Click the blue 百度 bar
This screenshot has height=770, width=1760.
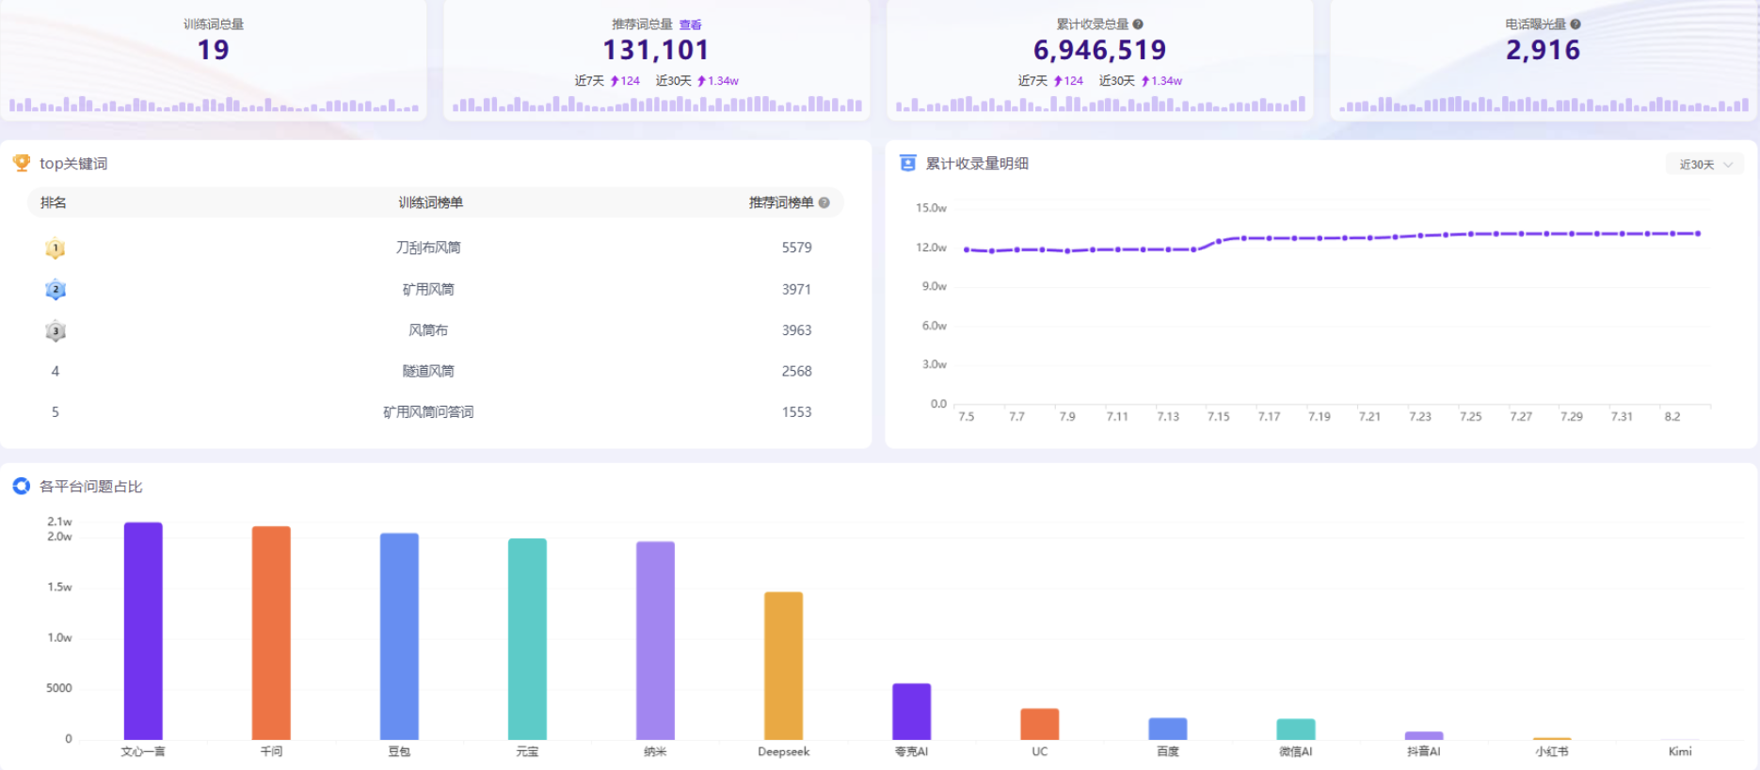tap(1167, 729)
